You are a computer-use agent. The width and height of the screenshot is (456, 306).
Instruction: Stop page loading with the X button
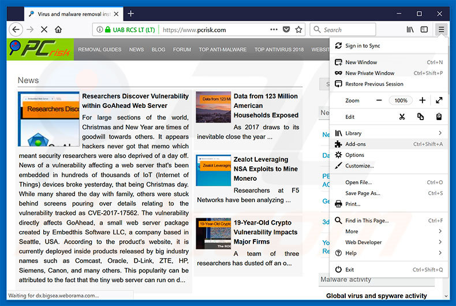point(44,29)
